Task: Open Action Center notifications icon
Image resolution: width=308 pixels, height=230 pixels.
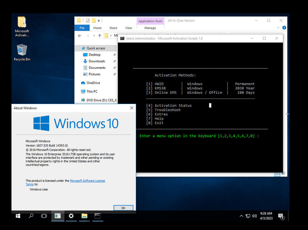Action: pyautogui.click(x=281, y=216)
